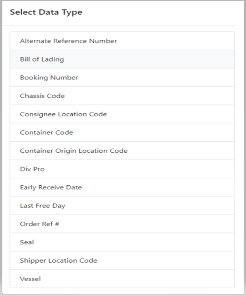
Task: Choose Consignee Location Code
Action: point(122,114)
